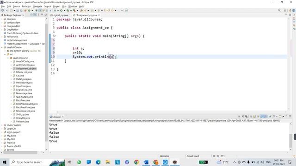Viewport: 296px width, 166px height.
Task: Open the Debug button dropdown arrow
Action: pos(58,11)
